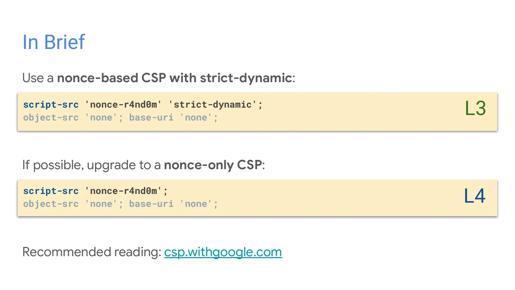The height and width of the screenshot is (290, 515).
Task: Click 'If possible, upgrade to a' text
Action: pos(91,165)
